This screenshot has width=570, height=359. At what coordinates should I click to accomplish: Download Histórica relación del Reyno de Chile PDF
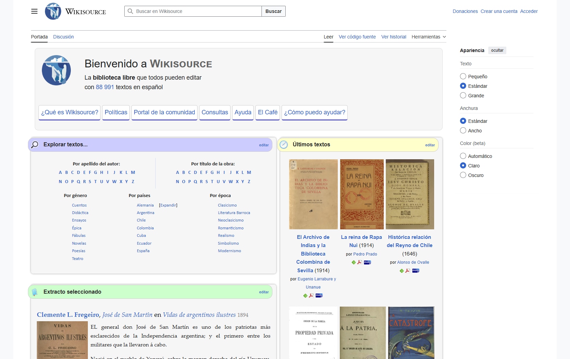pyautogui.click(x=408, y=271)
